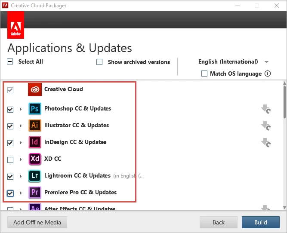This screenshot has width=287, height=233.
Task: Enable Match OS language checkbox
Action: coord(204,74)
